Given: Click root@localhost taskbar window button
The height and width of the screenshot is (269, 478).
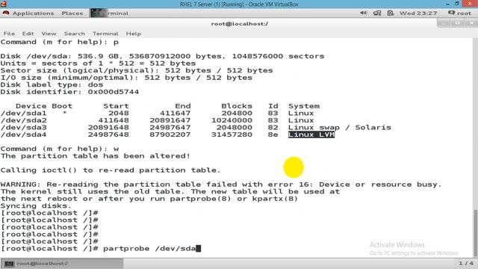Looking at the screenshot, I should 62,263.
